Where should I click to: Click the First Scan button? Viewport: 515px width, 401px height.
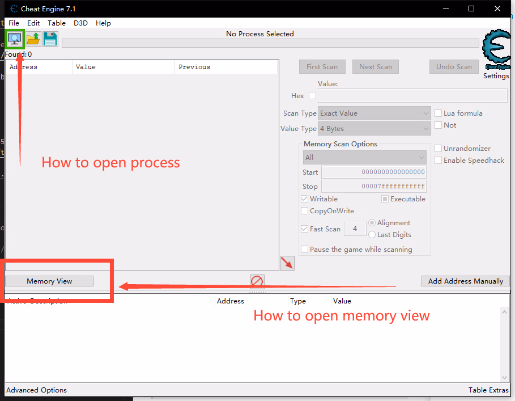[x=322, y=67]
